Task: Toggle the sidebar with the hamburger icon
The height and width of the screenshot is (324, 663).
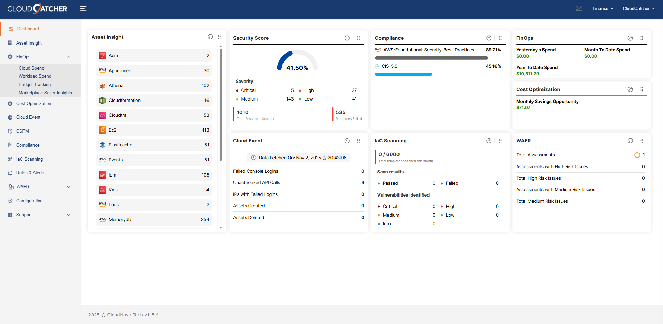Action: tap(83, 9)
